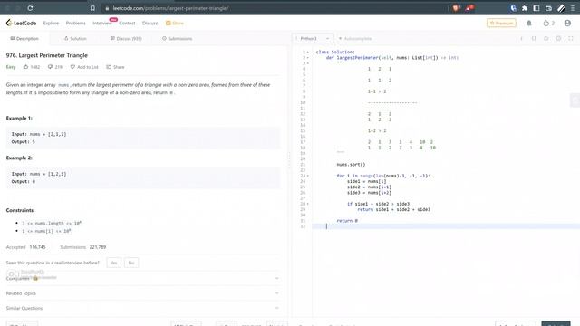Expand the Companies section
The image size is (580, 326).
pos(142,278)
